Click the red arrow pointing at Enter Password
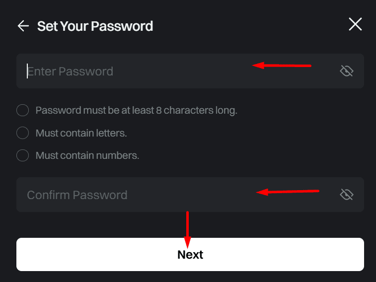The height and width of the screenshot is (282, 376). coord(282,66)
